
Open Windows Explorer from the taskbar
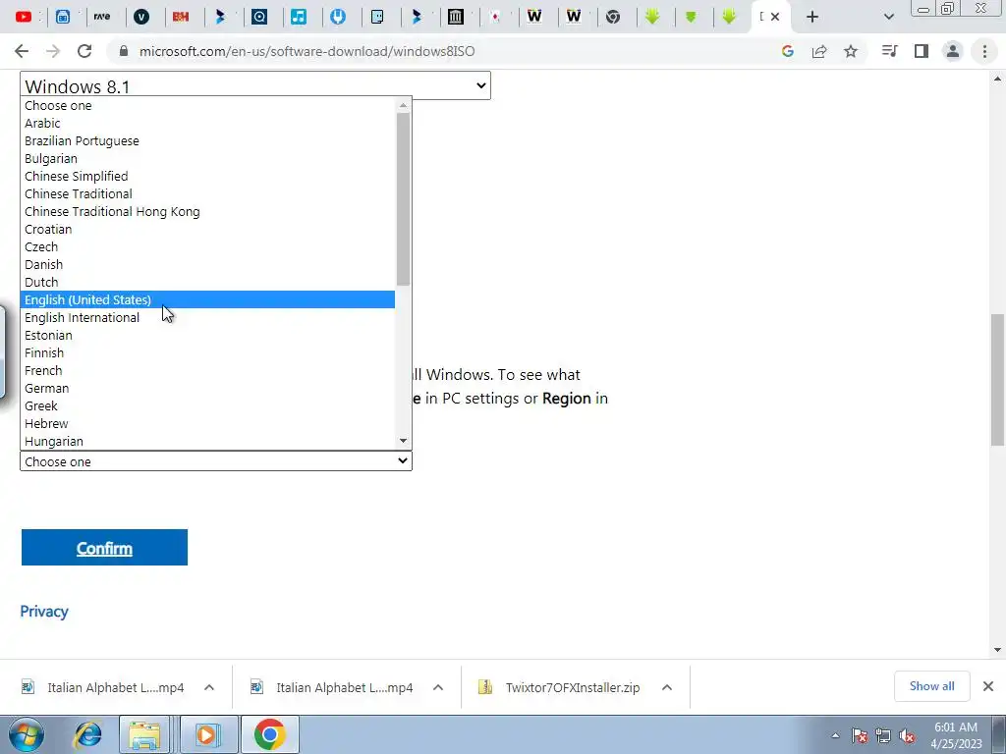[145, 734]
